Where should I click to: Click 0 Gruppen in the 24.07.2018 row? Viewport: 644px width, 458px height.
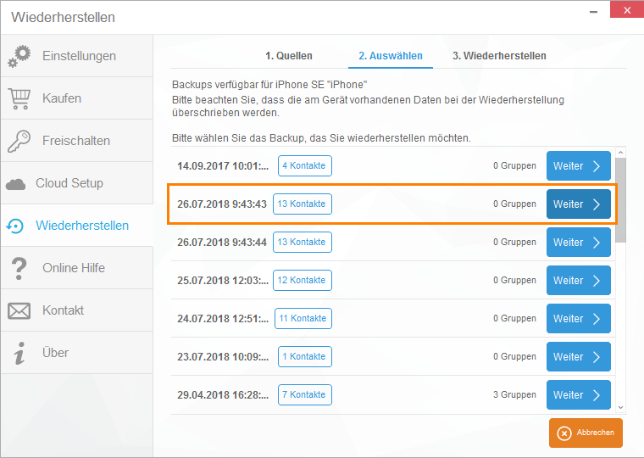click(x=514, y=319)
